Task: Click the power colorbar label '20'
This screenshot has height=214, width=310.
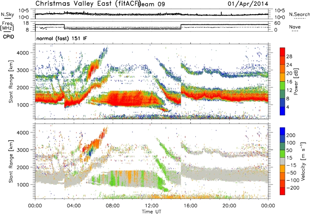Action: pyautogui.click(x=289, y=73)
